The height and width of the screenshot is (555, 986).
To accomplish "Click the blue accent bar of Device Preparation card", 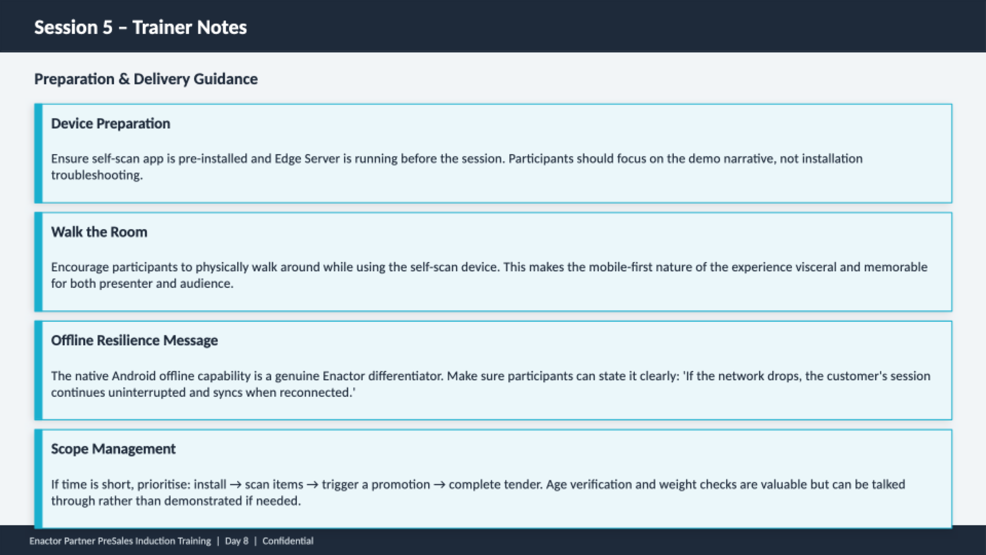I will pyautogui.click(x=38, y=153).
